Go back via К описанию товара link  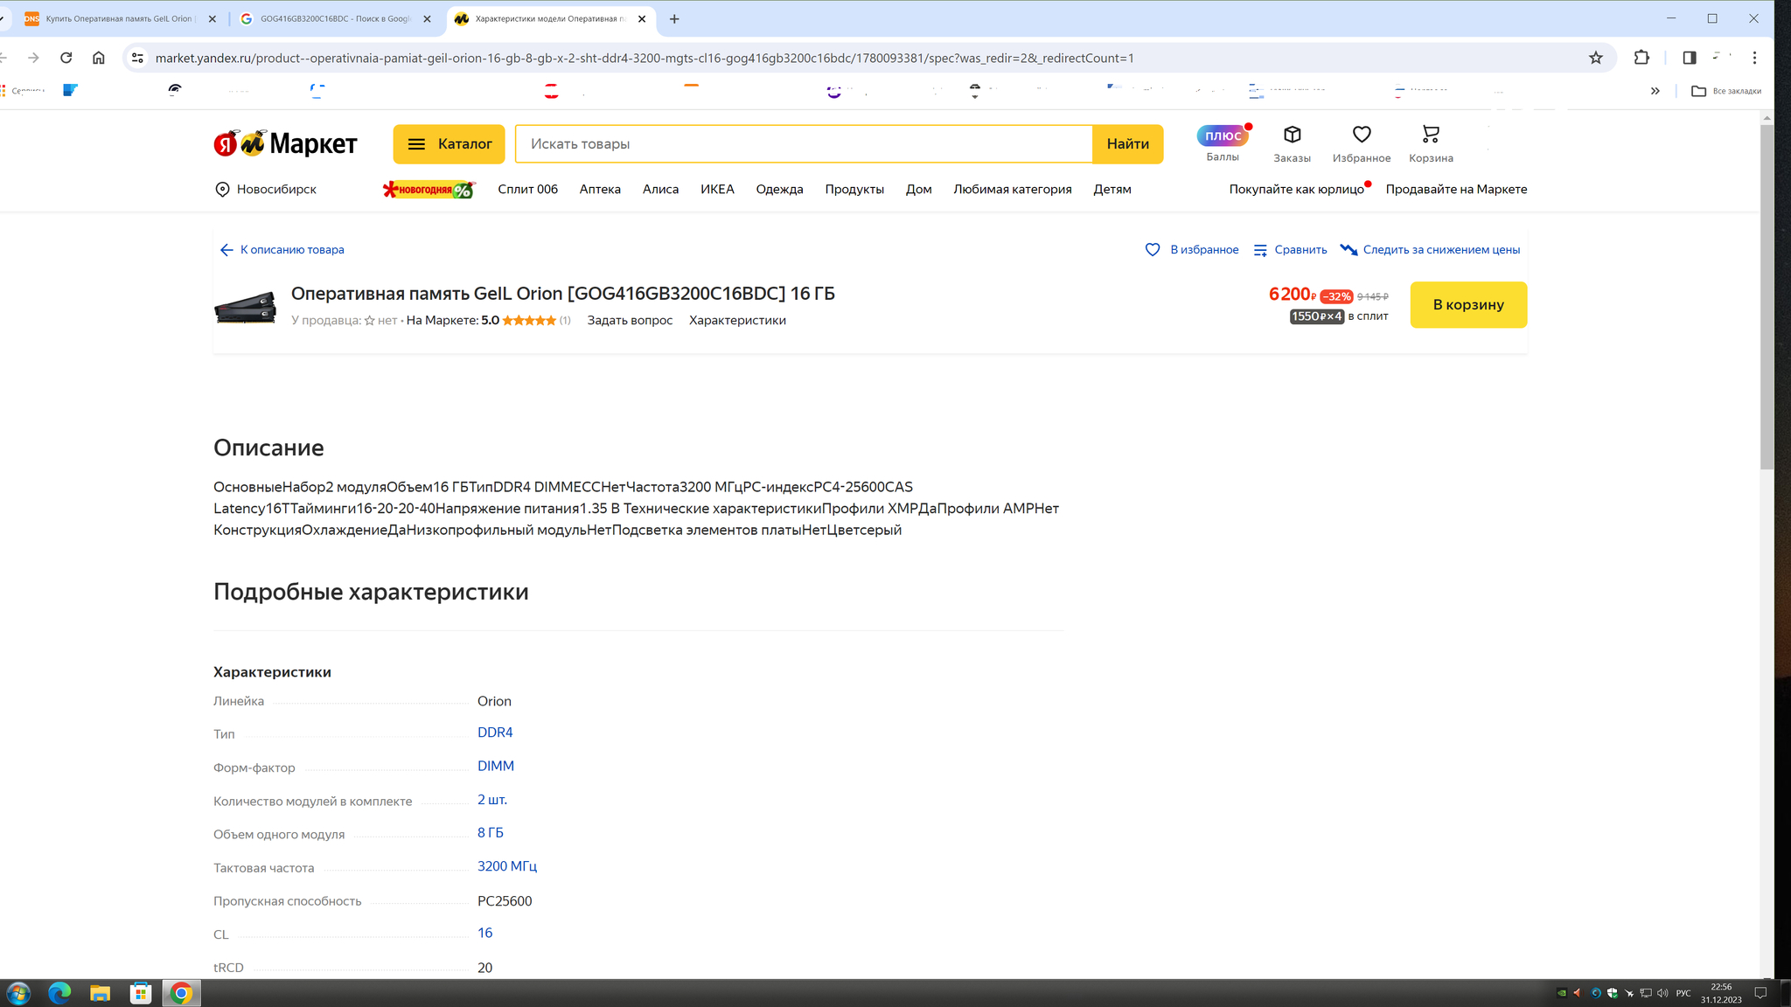282,250
